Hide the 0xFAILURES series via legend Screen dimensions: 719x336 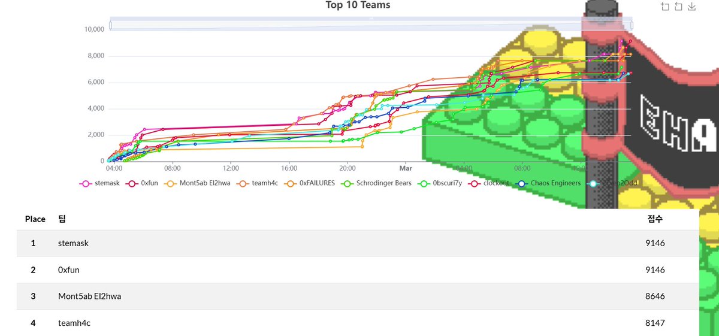(x=310, y=183)
